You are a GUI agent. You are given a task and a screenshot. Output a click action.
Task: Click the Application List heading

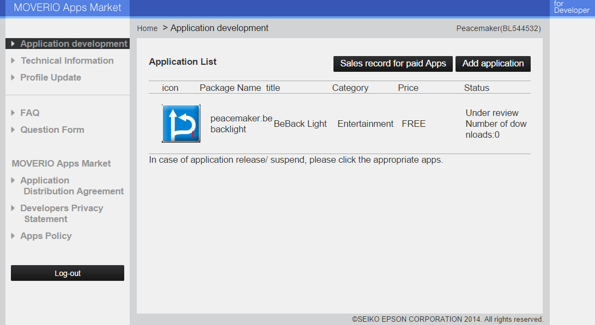click(x=183, y=62)
